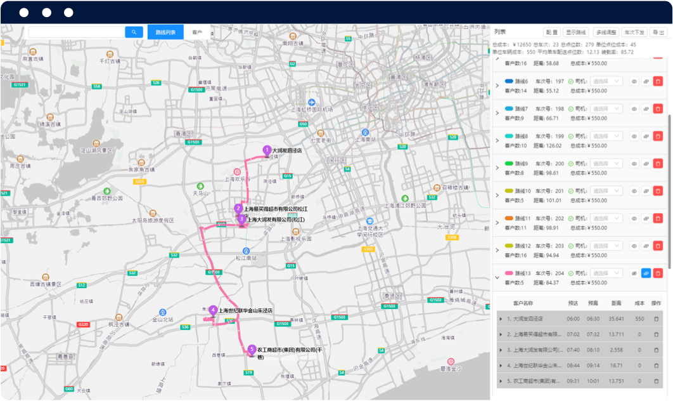Click the pink color swatch of 路线13
Image resolution: width=673 pixels, height=401 pixels.
pos(509,273)
